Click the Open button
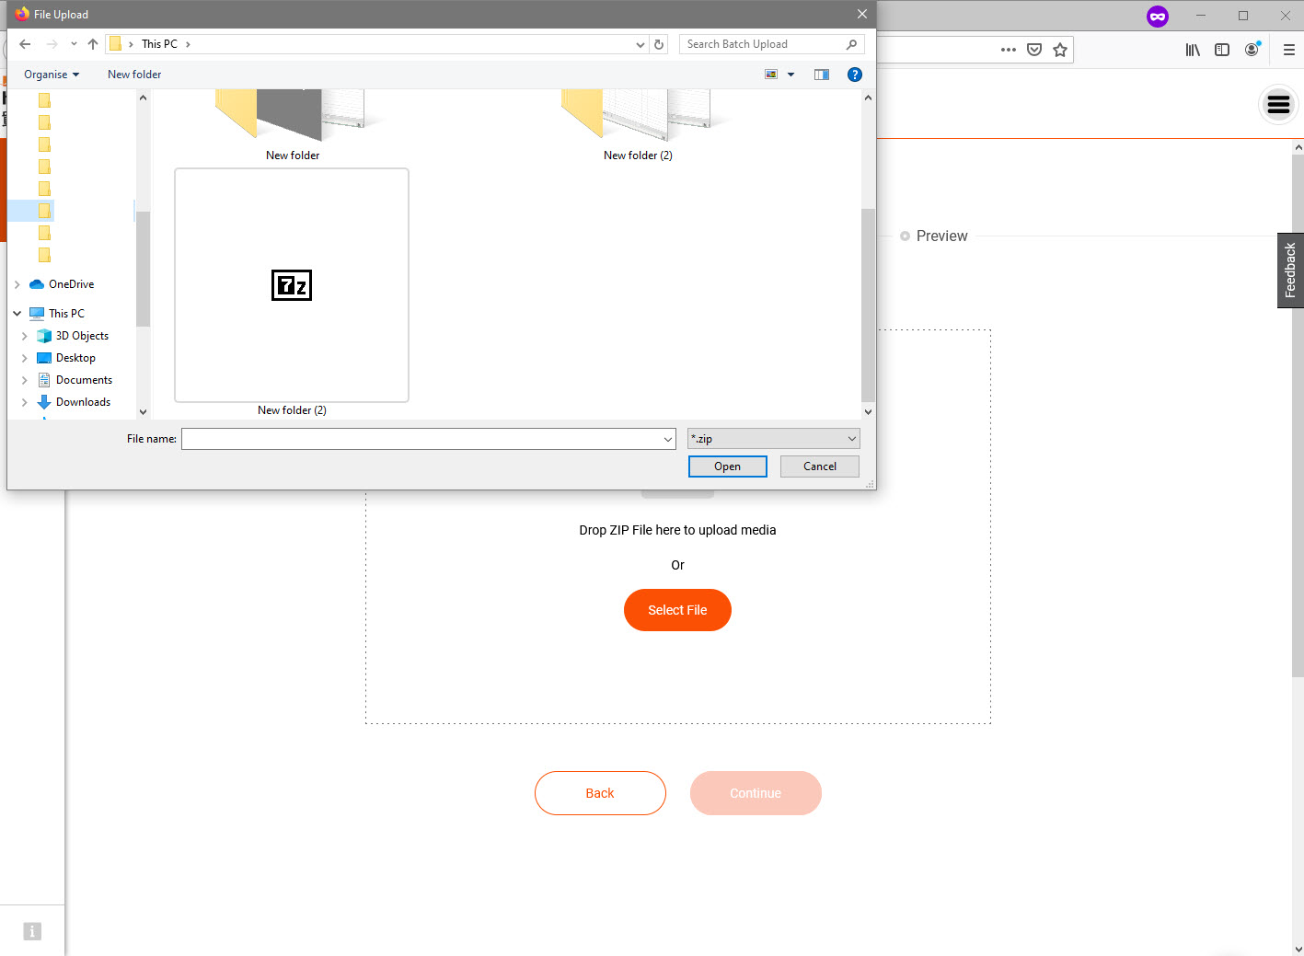 pos(727,466)
